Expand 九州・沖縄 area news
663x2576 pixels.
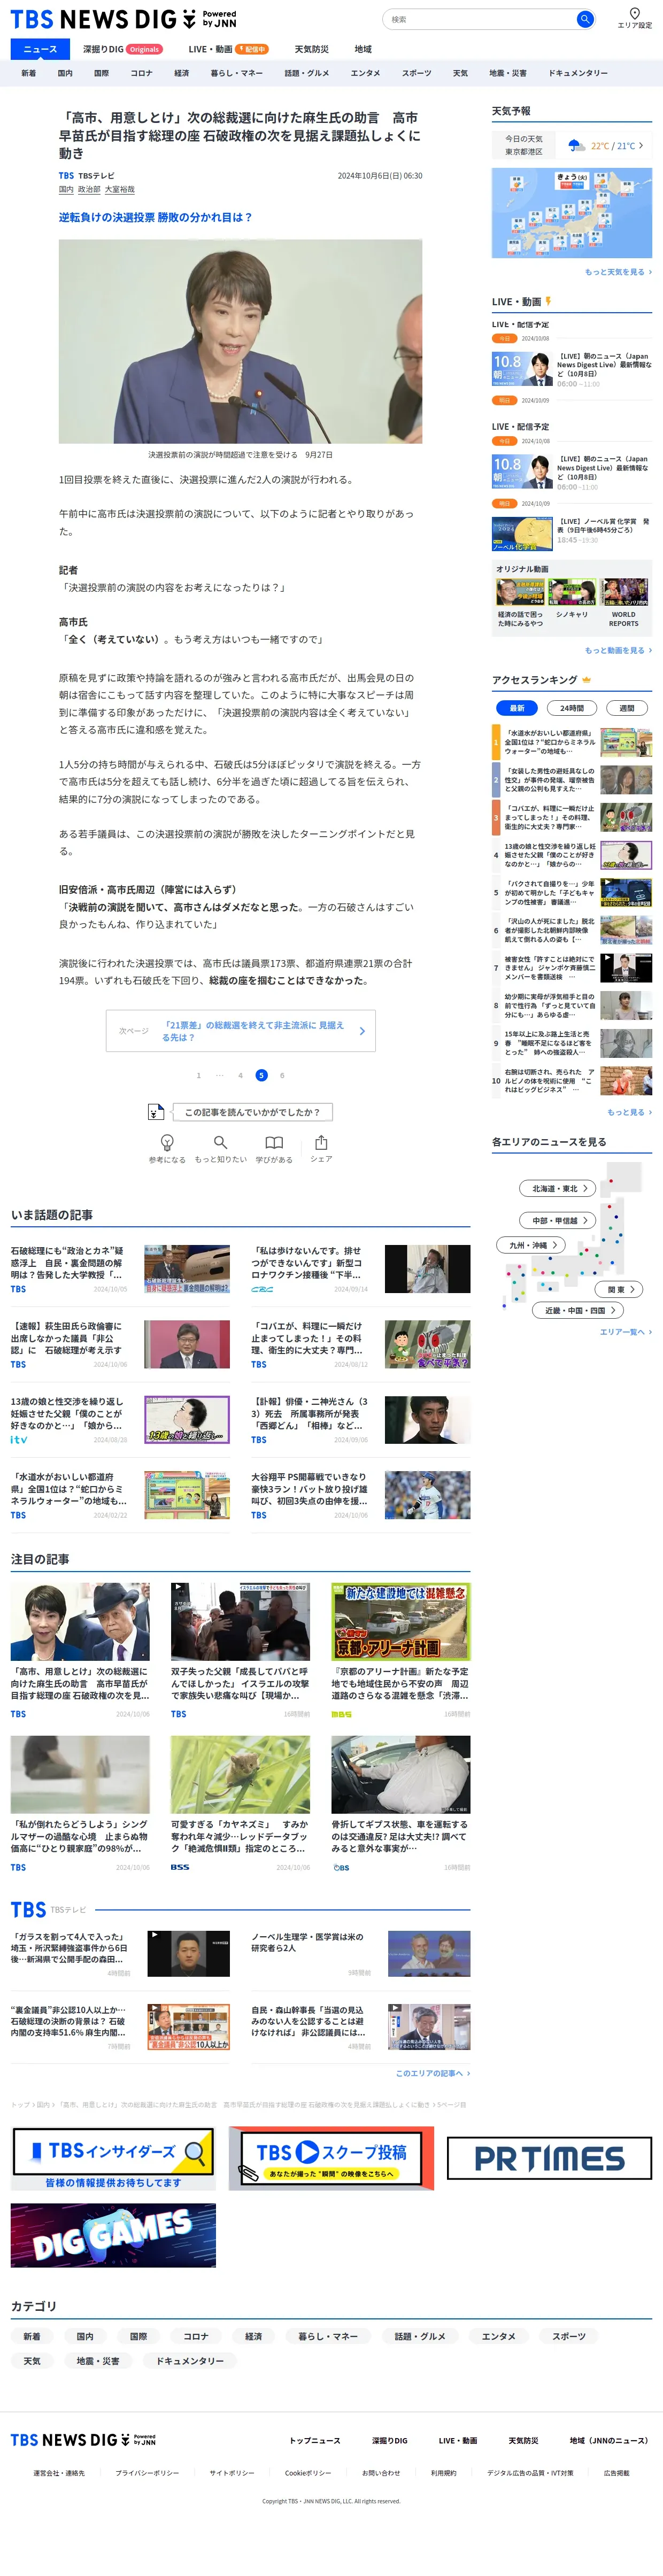tap(532, 1245)
